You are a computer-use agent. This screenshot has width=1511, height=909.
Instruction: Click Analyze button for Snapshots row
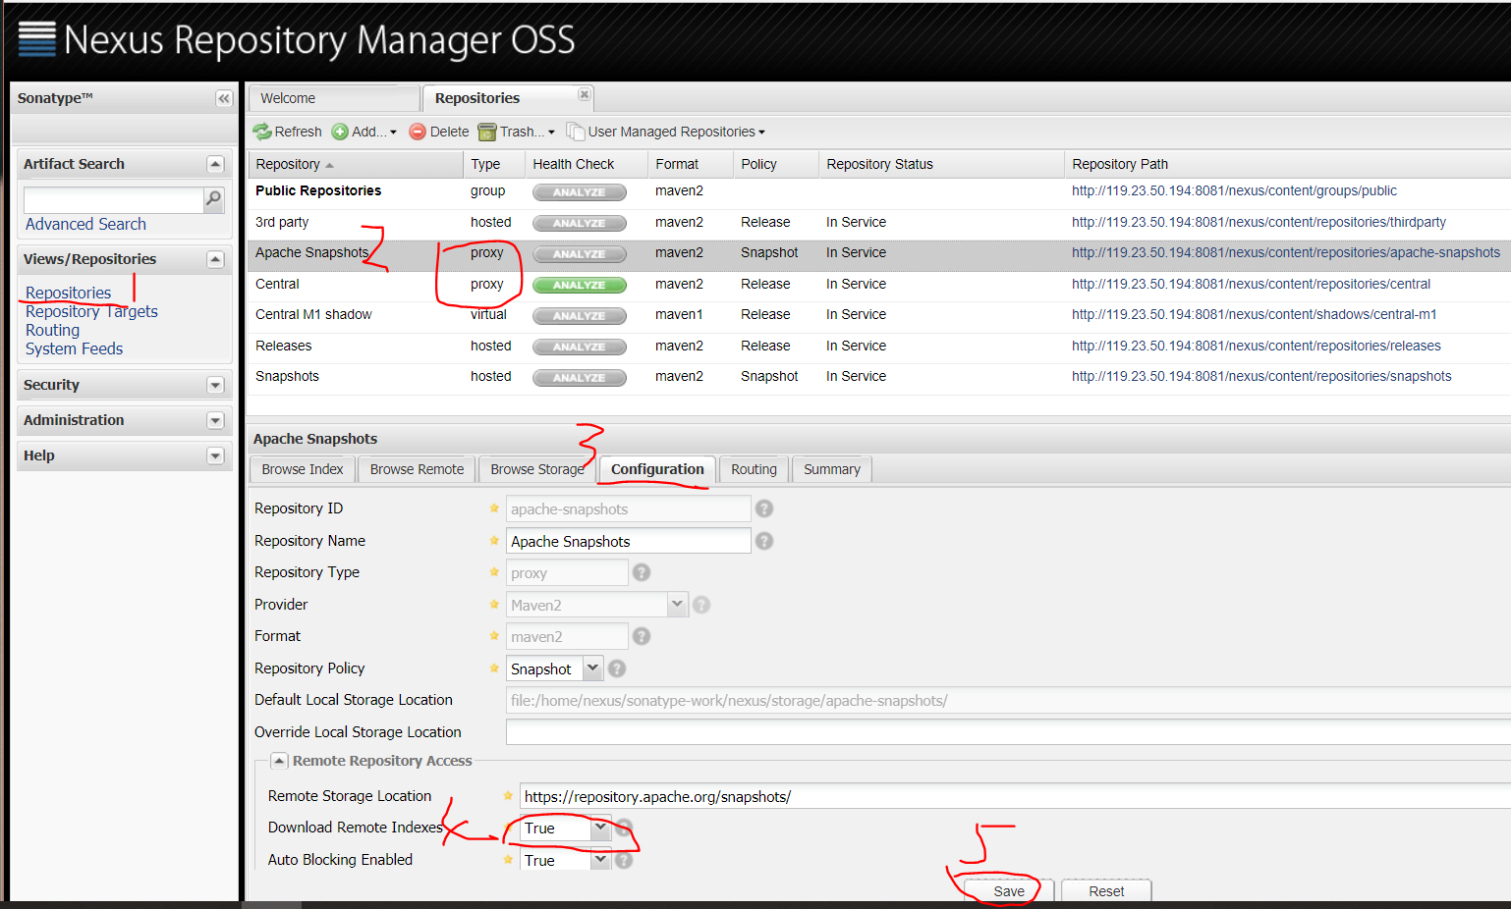(x=579, y=378)
